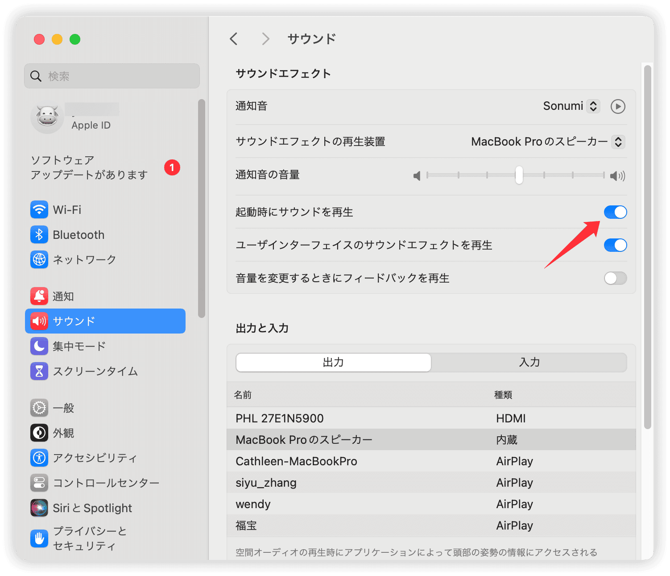The image size is (670, 576).
Task: Open Wi-Fi settings in sidebar
Action: click(x=105, y=209)
